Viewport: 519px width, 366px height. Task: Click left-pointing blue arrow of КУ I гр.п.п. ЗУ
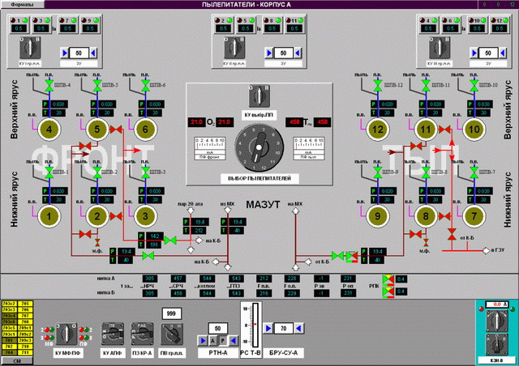click(93, 53)
